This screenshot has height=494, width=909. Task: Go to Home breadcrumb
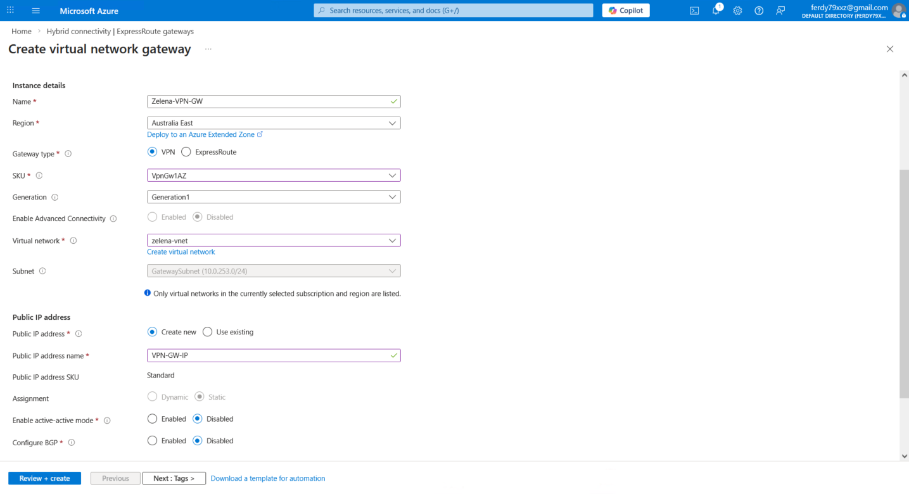coord(22,31)
